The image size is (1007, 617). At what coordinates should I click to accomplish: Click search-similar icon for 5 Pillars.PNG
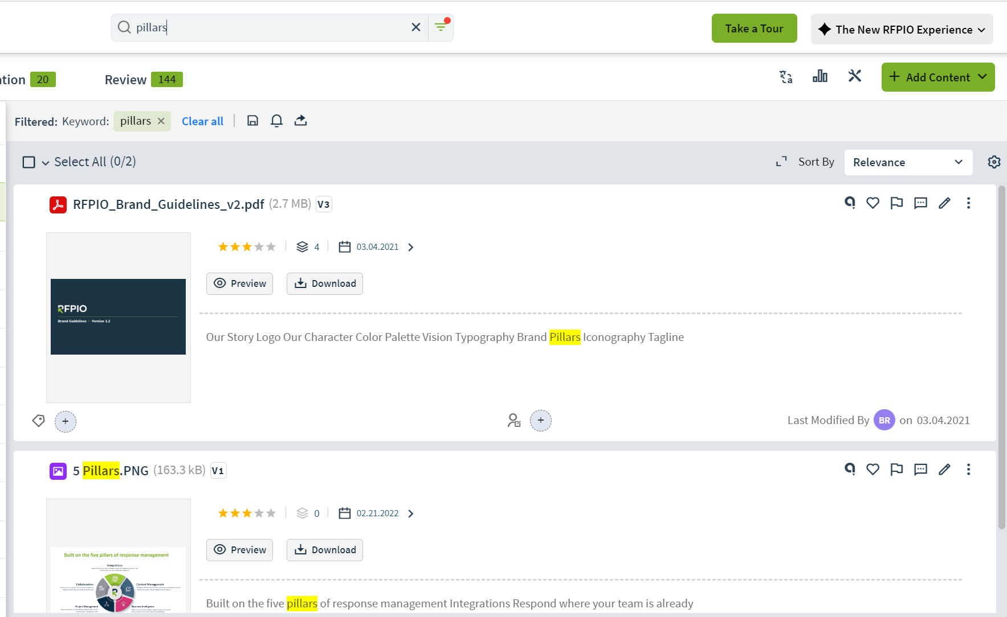[x=850, y=469]
